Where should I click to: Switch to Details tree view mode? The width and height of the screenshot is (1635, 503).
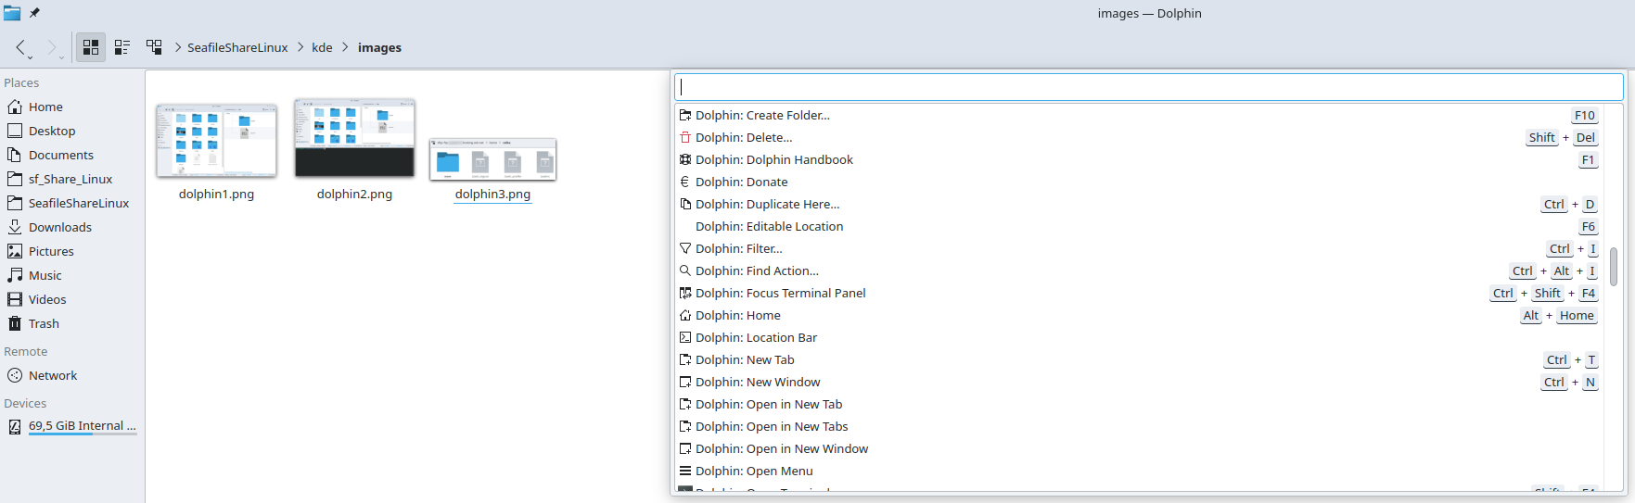154,47
